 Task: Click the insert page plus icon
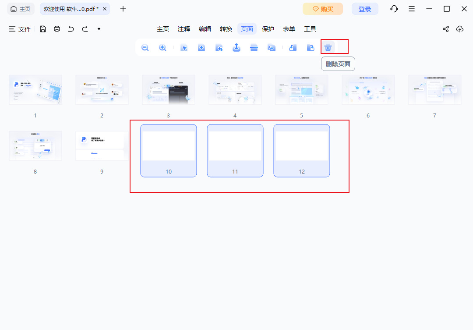pos(201,48)
